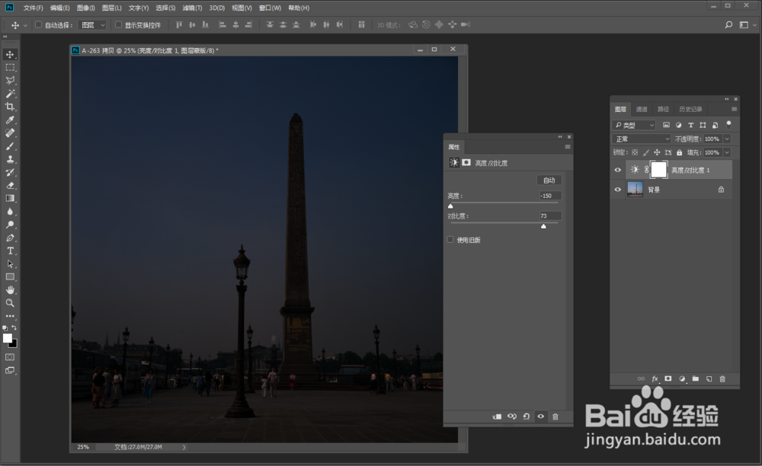The image size is (762, 466).
Task: Open workspace switcher dropdown
Action: coord(747,25)
